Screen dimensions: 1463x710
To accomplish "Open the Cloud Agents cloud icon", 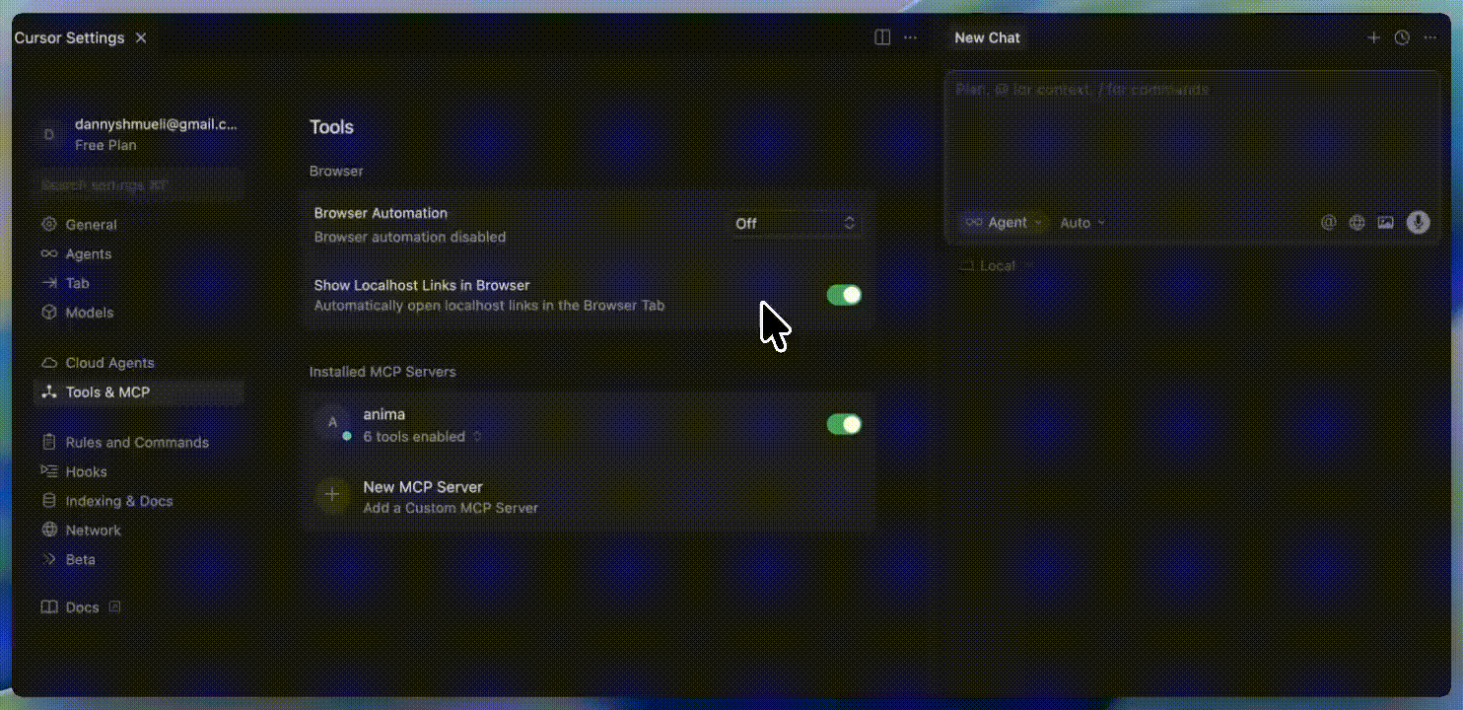I will (49, 363).
